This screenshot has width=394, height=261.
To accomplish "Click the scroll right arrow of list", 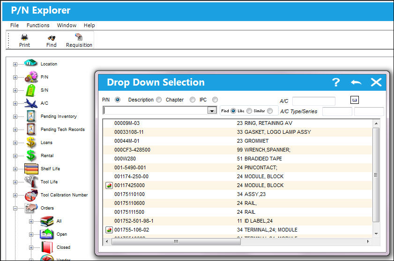I will (x=368, y=241).
